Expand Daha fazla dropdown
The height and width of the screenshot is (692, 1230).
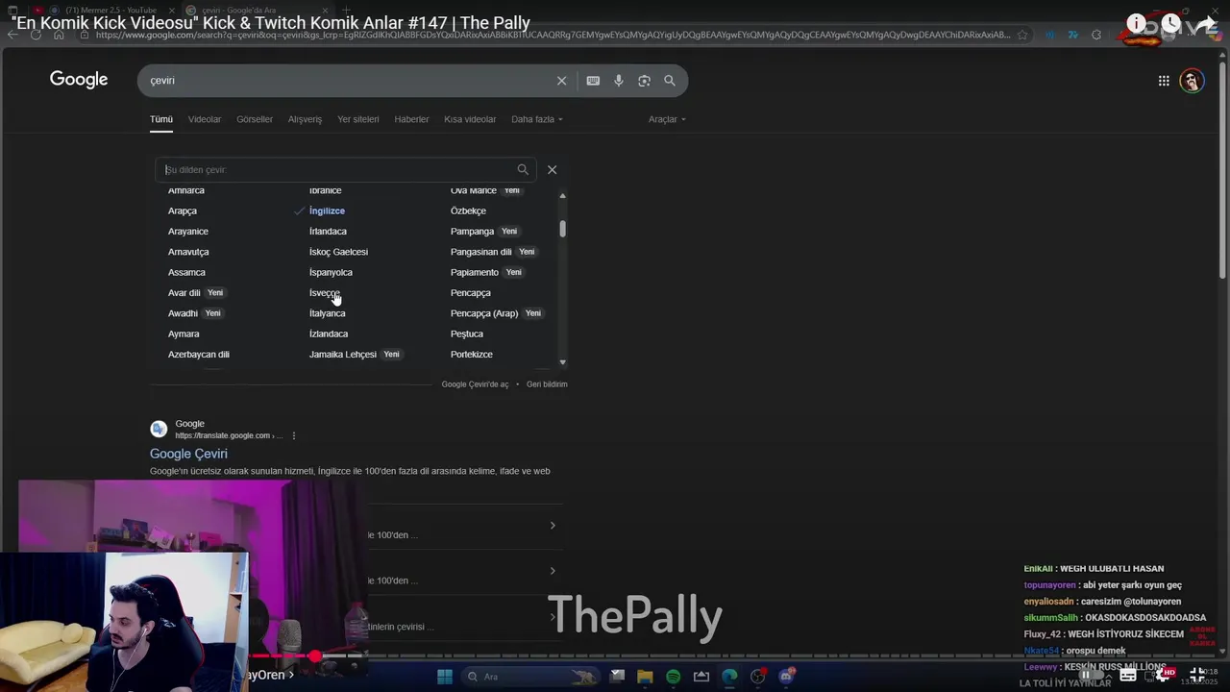tap(537, 119)
